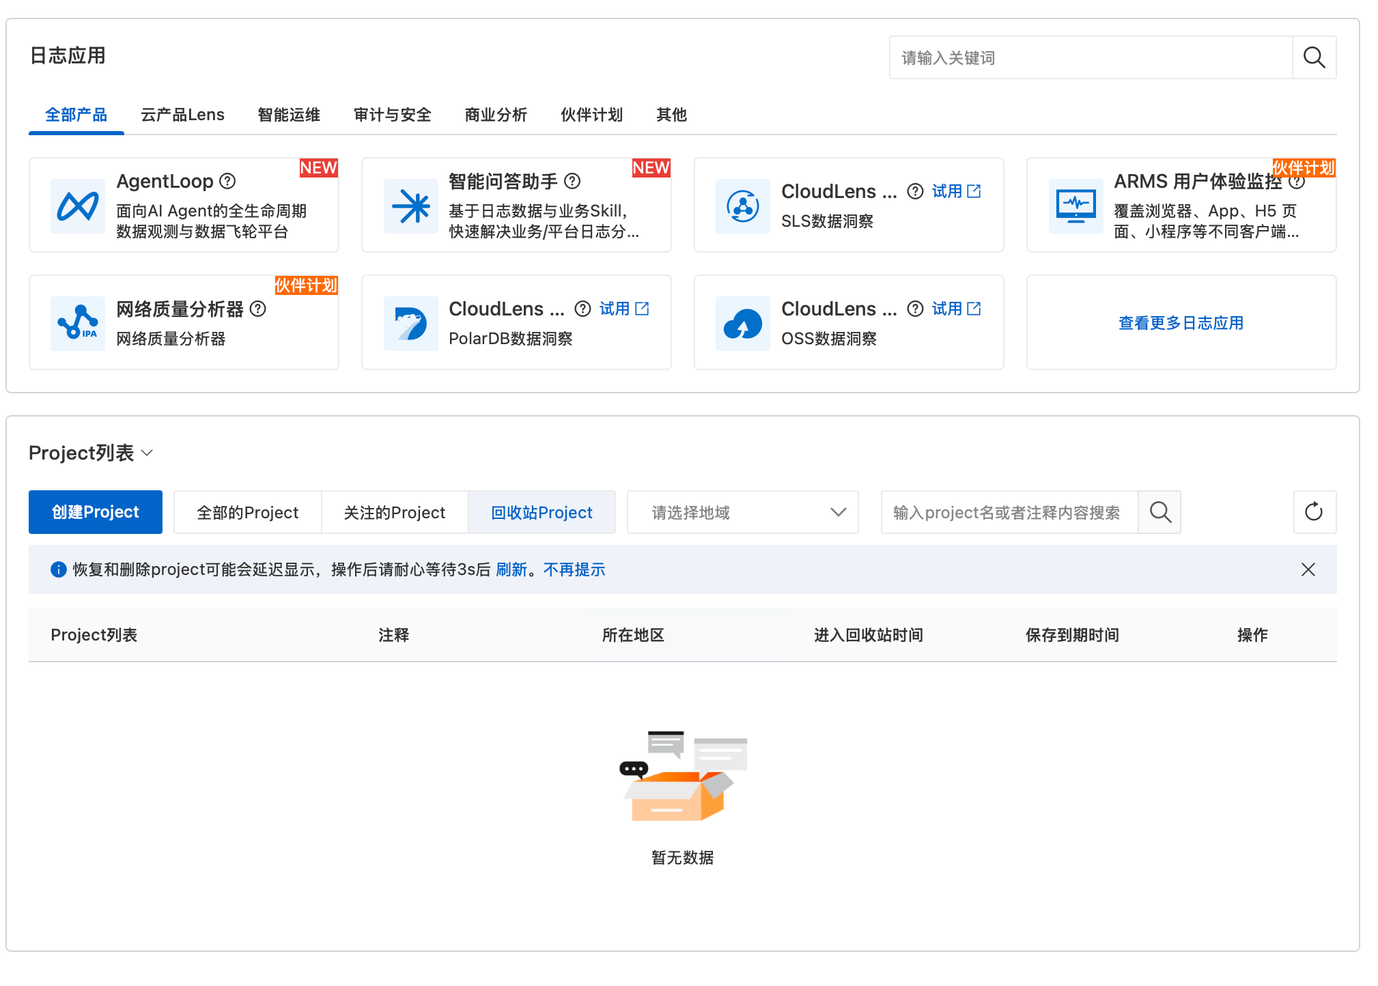Focus the project name search input
This screenshot has width=1378, height=986.
point(1010,512)
